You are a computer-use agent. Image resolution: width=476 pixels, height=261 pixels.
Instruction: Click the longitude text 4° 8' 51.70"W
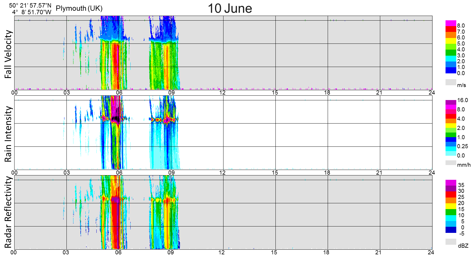pyautogui.click(x=32, y=12)
